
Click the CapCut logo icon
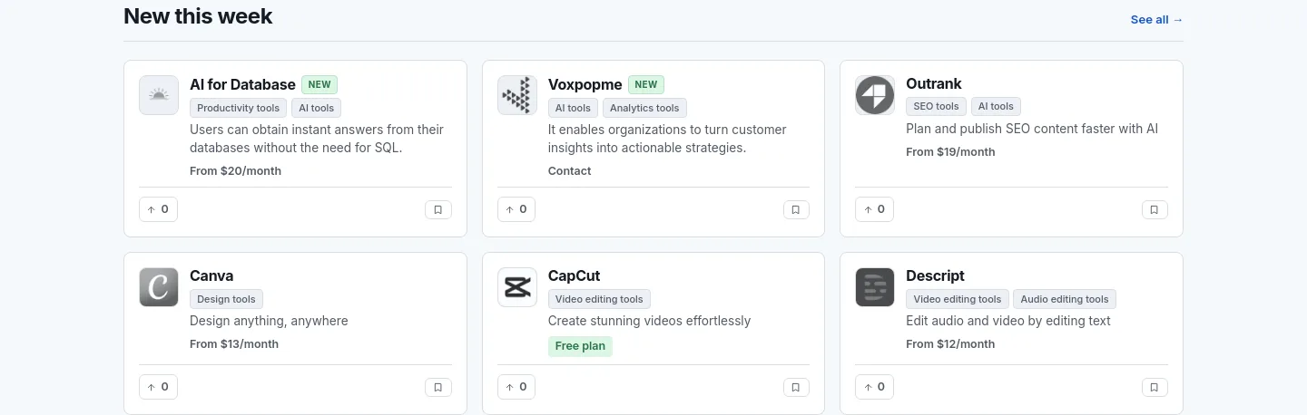(x=517, y=287)
